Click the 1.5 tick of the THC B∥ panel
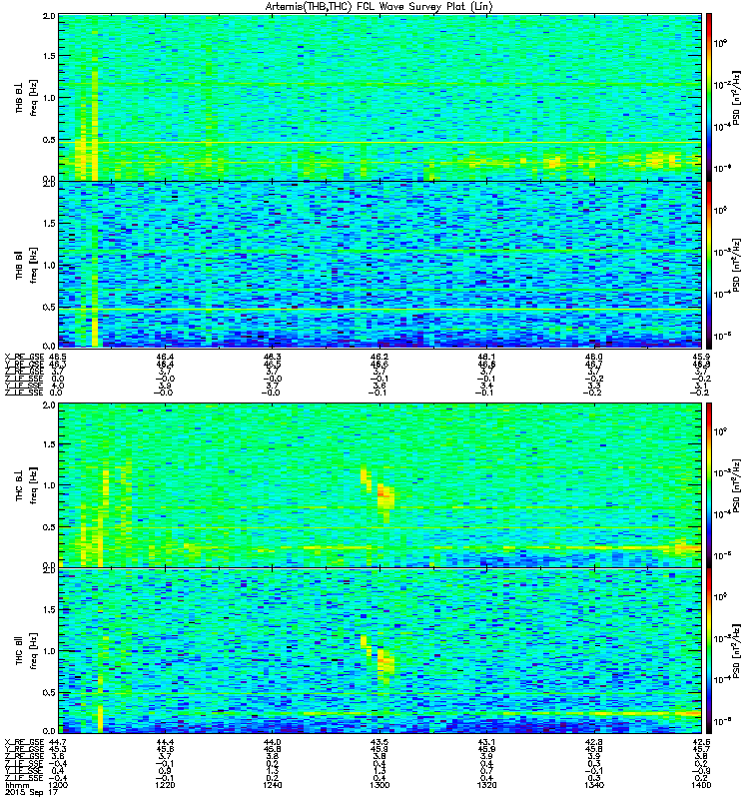Image resolution: width=749 pixels, height=799 pixels. point(49,610)
